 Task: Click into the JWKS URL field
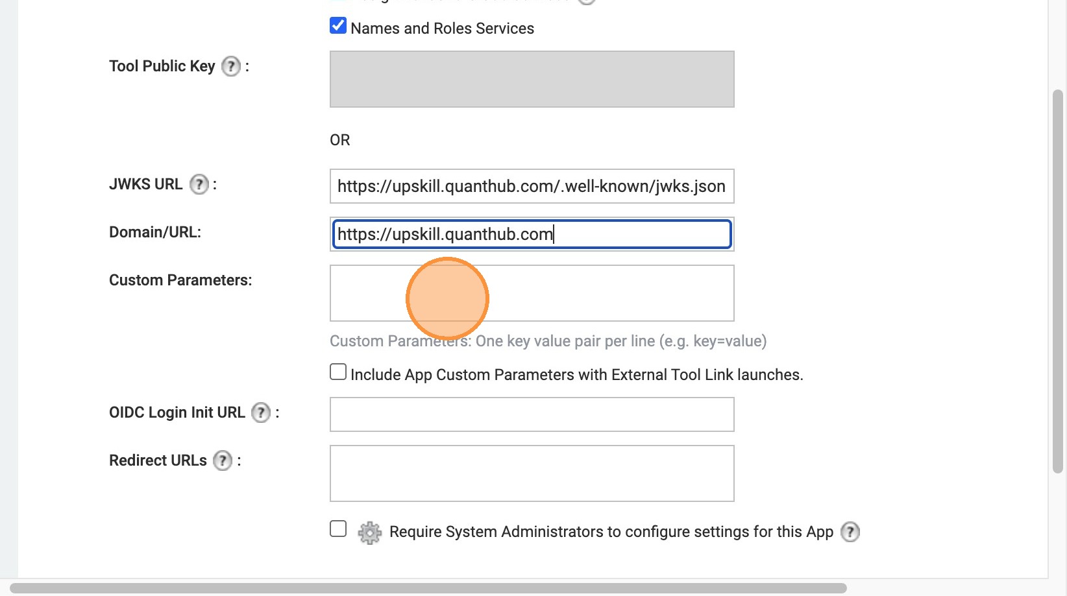532,187
